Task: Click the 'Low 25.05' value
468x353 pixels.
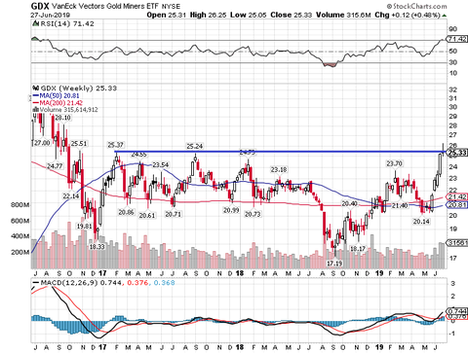Action: click(x=249, y=15)
